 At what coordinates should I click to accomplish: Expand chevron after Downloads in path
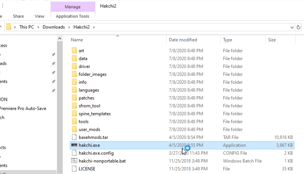(x=69, y=27)
